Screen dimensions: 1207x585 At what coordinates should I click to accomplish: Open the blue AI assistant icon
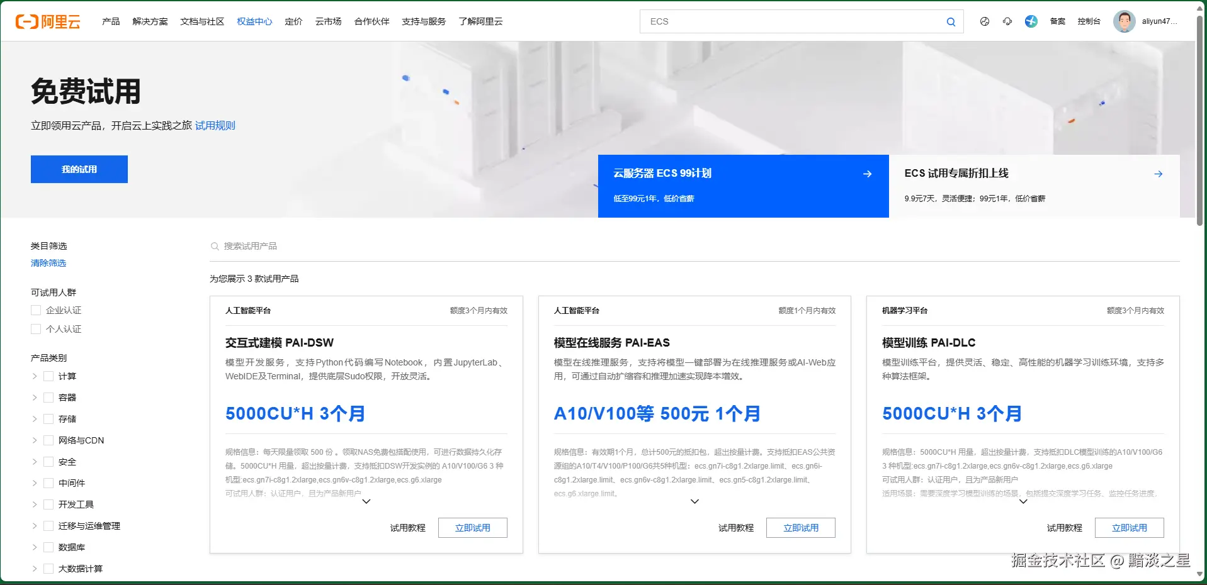[x=1031, y=21]
